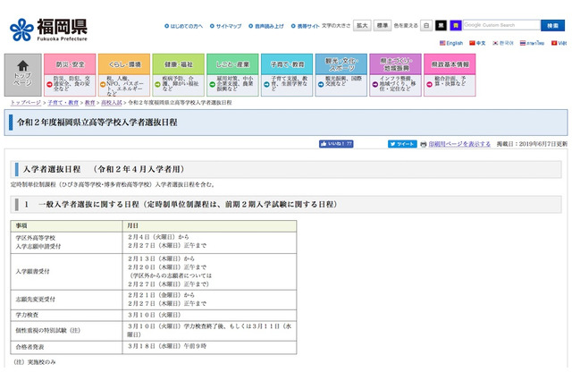Image resolution: width=572 pixels, height=381 pixels.
Task: Click the Facebook like button
Action: pos(336,144)
